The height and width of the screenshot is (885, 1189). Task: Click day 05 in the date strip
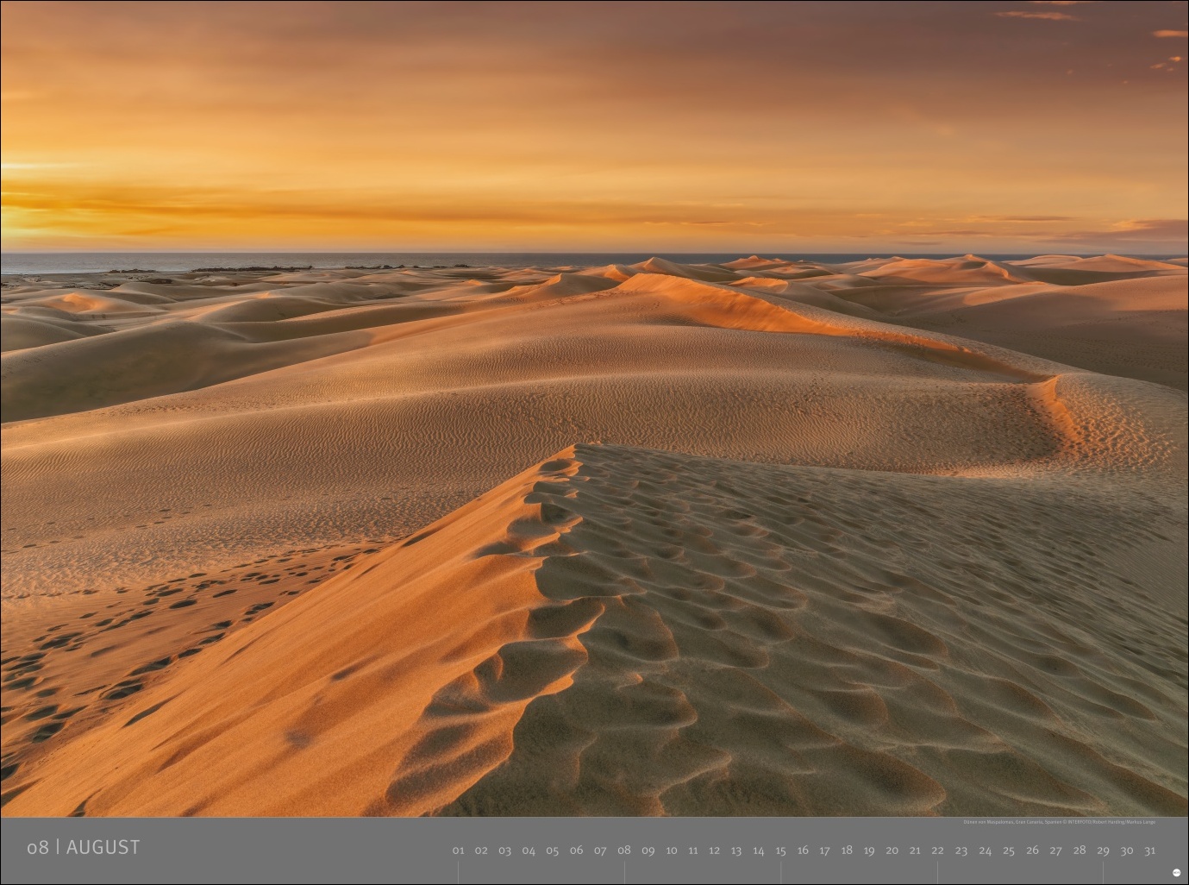point(552,850)
